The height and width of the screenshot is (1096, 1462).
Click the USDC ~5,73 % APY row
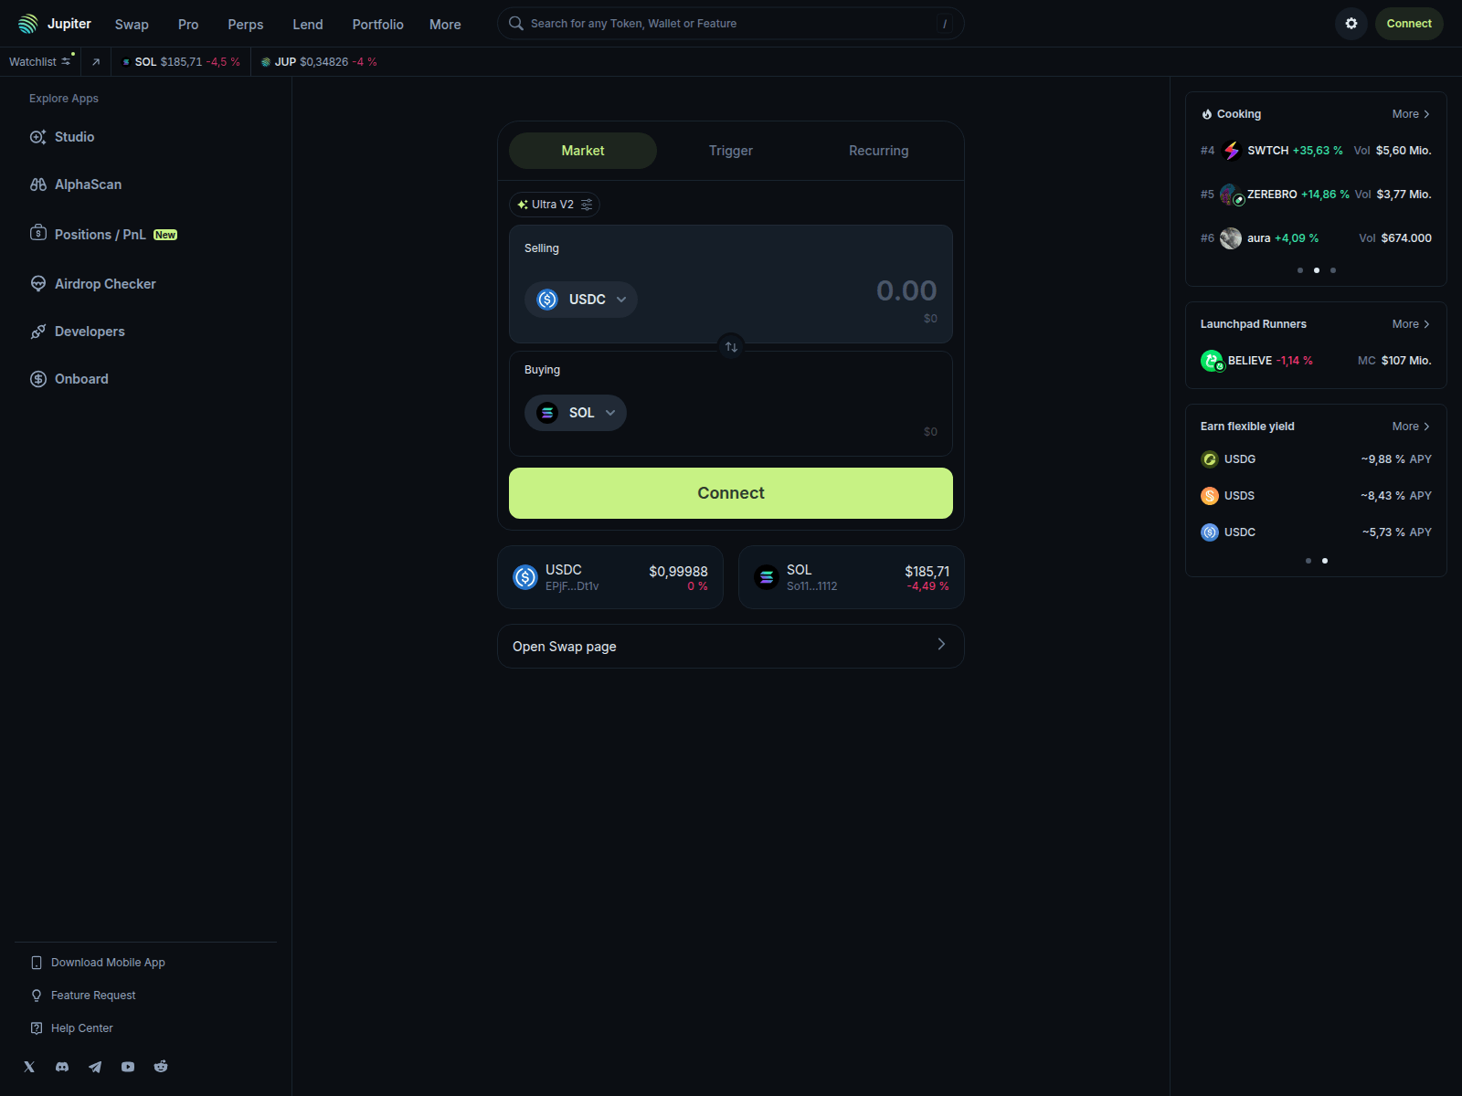1316,532
